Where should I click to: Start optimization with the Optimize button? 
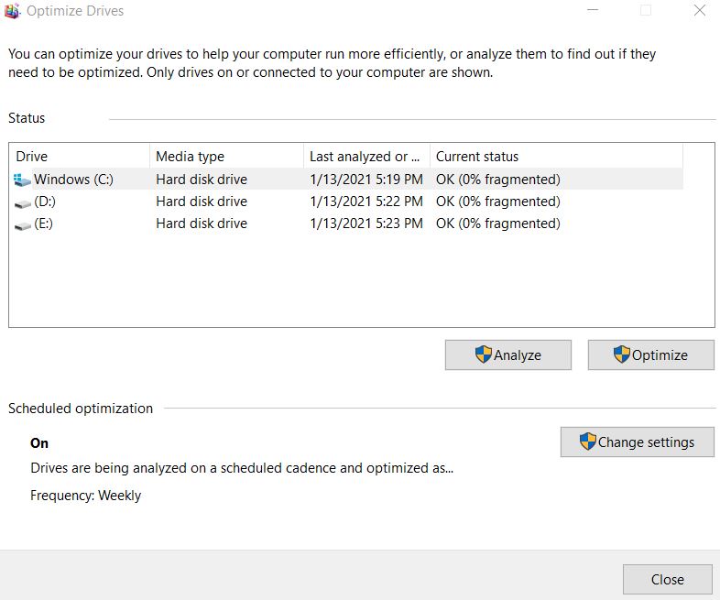650,355
